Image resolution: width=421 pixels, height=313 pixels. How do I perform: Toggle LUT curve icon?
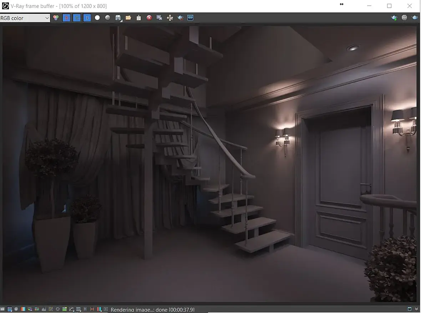[x=71, y=309]
